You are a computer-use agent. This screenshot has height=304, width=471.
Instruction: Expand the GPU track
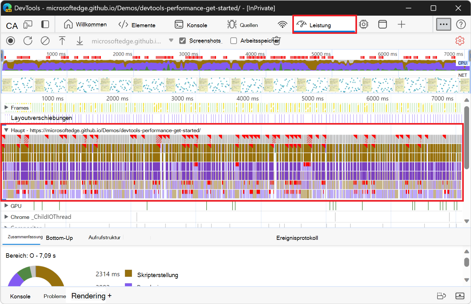click(6, 206)
